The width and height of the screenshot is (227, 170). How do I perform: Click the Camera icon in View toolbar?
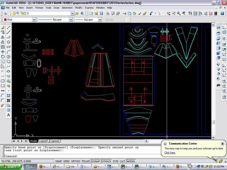218,85
